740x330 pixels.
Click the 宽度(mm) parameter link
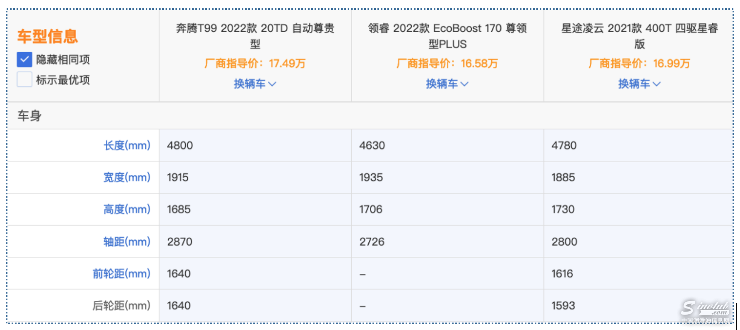[127, 177]
